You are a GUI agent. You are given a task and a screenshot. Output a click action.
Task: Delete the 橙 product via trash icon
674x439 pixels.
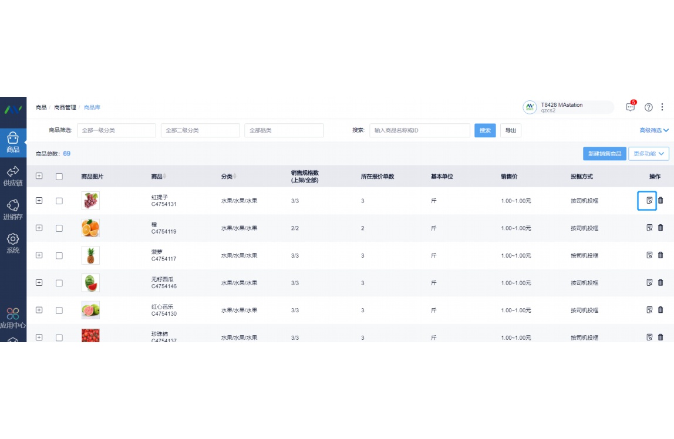pos(660,228)
